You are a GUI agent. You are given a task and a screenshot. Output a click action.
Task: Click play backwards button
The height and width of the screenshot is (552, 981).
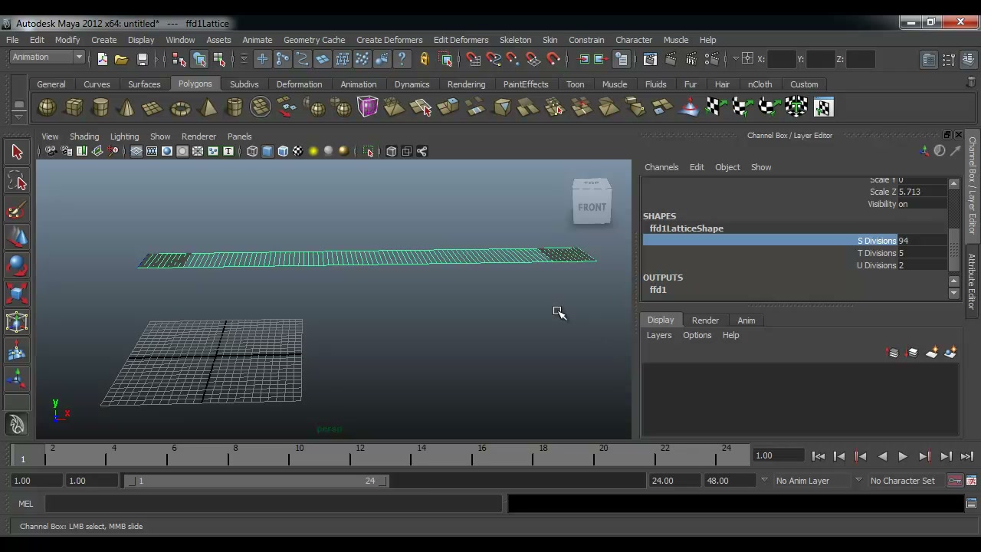tap(882, 456)
